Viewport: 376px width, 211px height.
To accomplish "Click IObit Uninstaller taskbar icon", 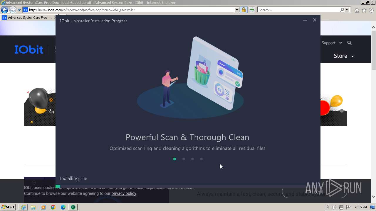I will [73, 207].
